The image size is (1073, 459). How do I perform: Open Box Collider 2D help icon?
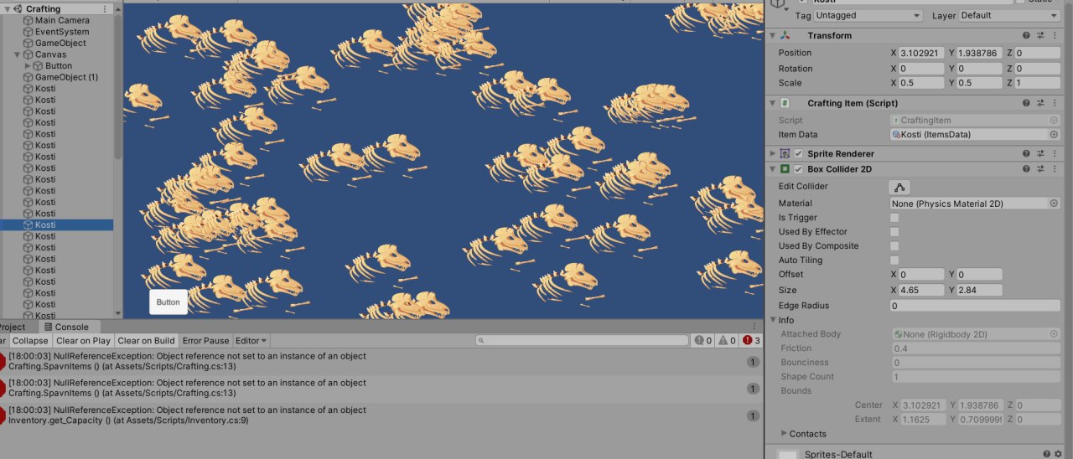1026,169
